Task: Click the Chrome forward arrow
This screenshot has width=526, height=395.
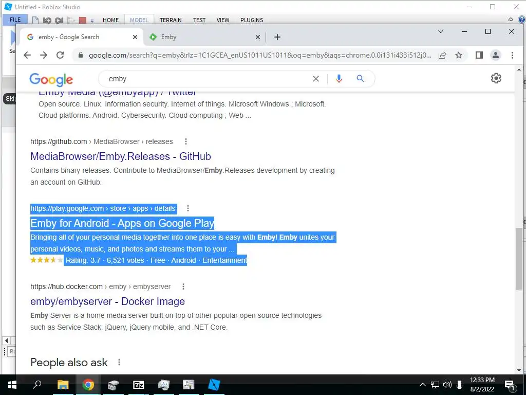Action: tap(44, 55)
